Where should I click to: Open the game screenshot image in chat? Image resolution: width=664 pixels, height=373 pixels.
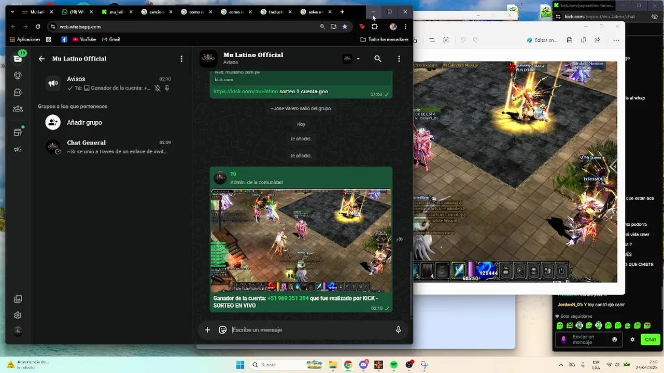click(x=301, y=240)
